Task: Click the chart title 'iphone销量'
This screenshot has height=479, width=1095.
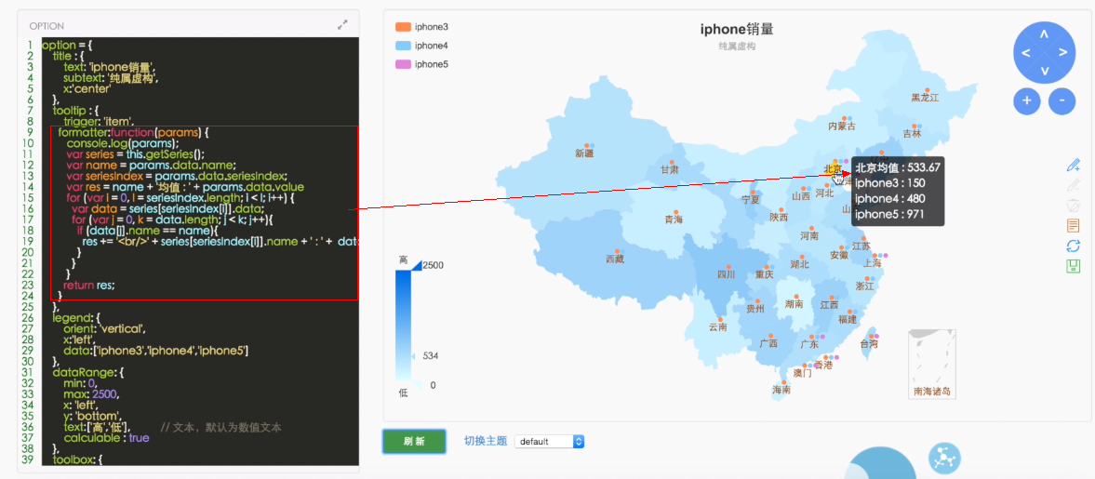Action: (x=737, y=30)
